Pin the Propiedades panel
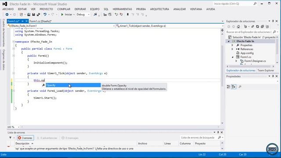The height and width of the screenshot is (158, 281). point(273,76)
